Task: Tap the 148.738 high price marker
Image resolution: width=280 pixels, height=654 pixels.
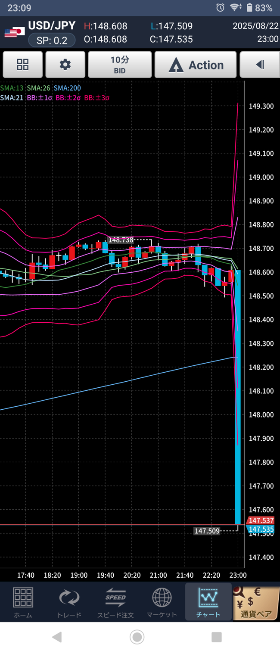Action: tap(121, 240)
